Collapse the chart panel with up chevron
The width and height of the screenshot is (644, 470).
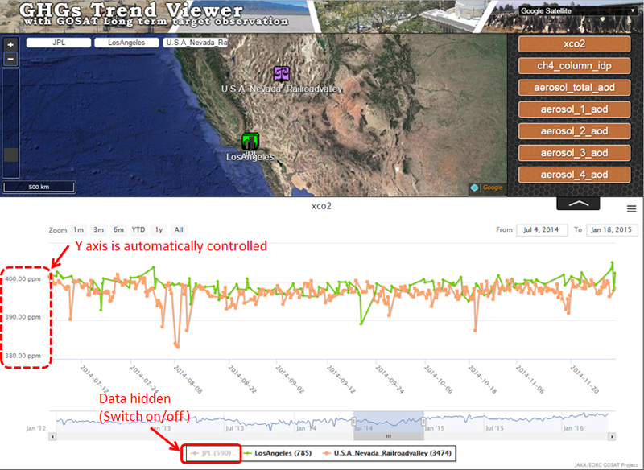(x=578, y=203)
